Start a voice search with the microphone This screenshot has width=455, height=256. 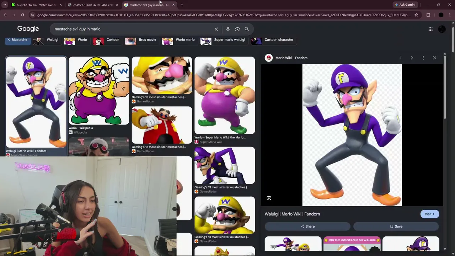tap(228, 29)
